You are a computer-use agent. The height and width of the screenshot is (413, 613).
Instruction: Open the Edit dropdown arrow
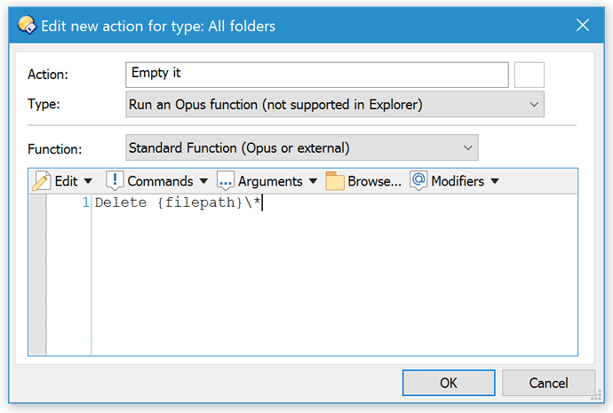88,181
